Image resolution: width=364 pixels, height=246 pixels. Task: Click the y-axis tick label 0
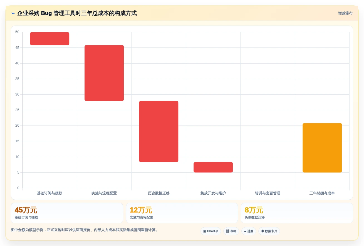point(18,188)
